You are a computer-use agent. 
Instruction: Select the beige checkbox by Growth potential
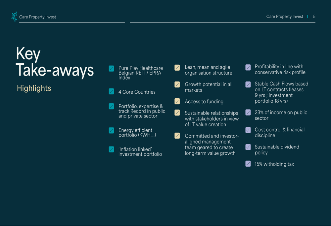click(x=177, y=85)
